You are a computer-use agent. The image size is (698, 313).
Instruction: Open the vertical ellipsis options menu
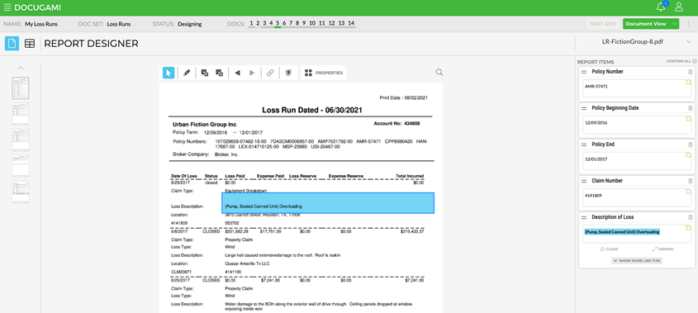point(689,24)
